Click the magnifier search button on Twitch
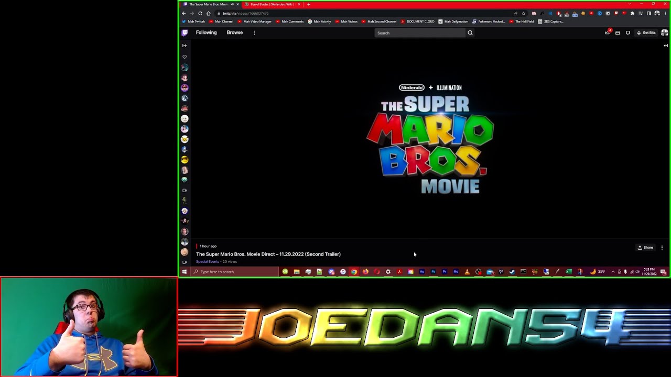This screenshot has width=671, height=377. (x=470, y=33)
